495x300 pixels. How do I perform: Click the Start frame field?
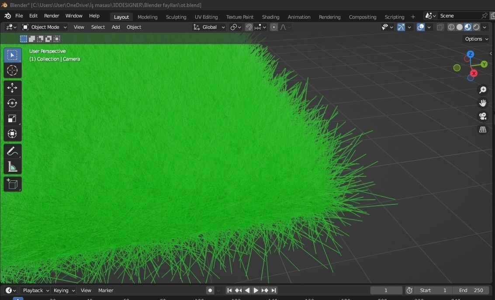coord(433,290)
